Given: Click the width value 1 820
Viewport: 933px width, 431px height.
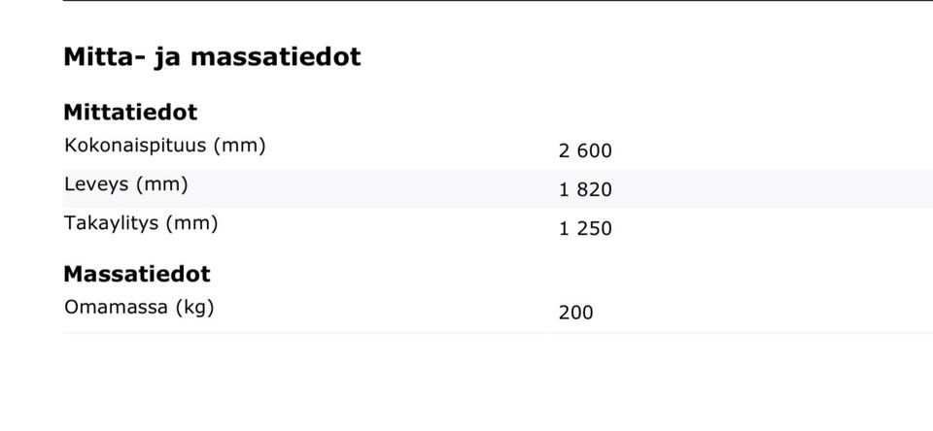Looking at the screenshot, I should (585, 189).
